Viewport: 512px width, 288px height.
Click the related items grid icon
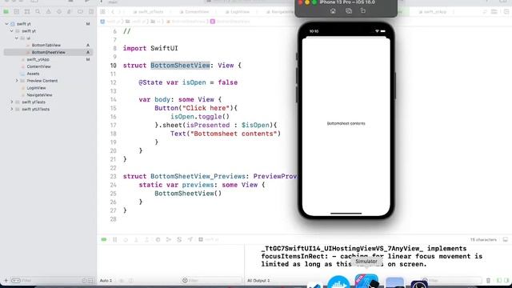(103, 12)
